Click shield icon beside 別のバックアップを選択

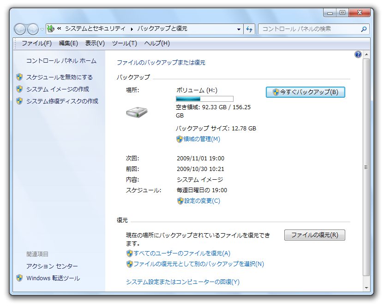pyautogui.click(x=130, y=264)
